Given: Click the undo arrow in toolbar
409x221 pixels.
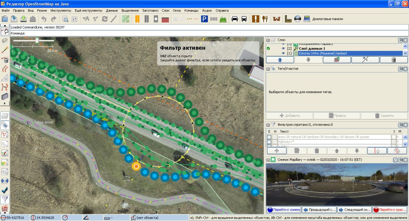Looking at the screenshot, I should tap(44, 19).
